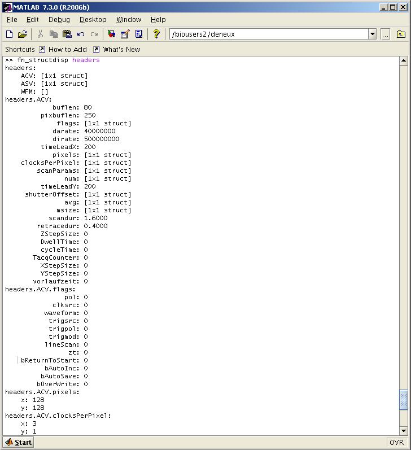This screenshot has height=450, width=411.
Task: Click the 'darate: 40000000' line
Action: click(x=84, y=131)
